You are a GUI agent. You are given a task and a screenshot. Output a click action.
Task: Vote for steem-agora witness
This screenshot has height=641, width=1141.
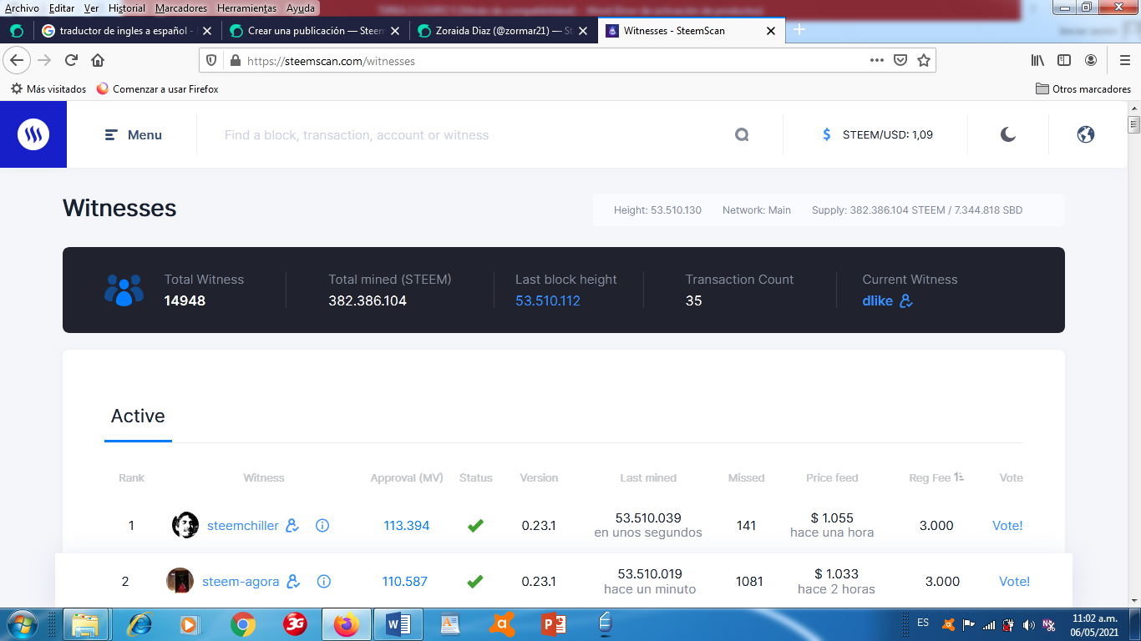[x=1015, y=582]
